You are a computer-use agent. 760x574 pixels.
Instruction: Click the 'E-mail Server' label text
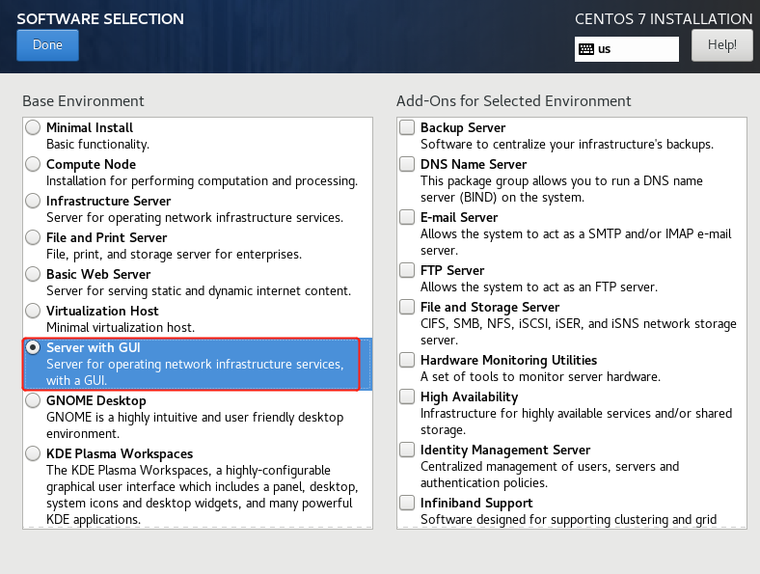(458, 217)
